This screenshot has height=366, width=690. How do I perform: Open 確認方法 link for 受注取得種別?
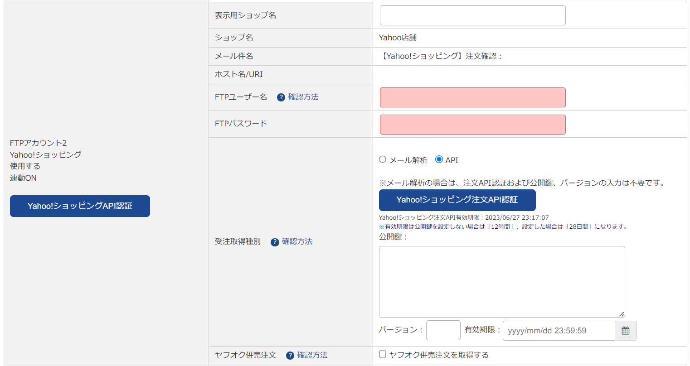click(297, 241)
